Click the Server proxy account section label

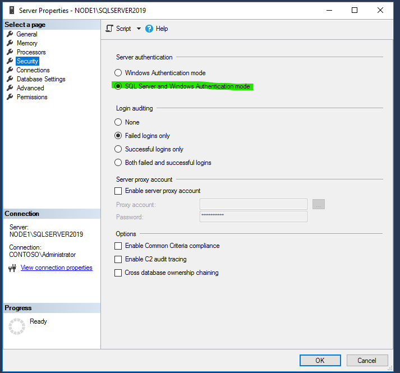pos(144,179)
